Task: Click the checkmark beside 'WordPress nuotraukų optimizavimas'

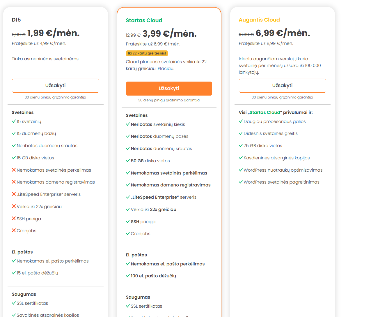Action: pyautogui.click(x=240, y=170)
